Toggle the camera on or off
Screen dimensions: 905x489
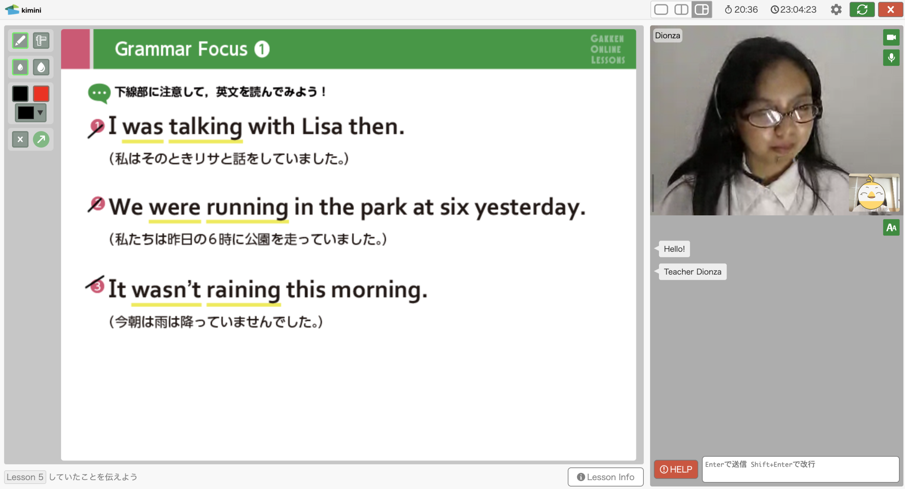point(891,37)
